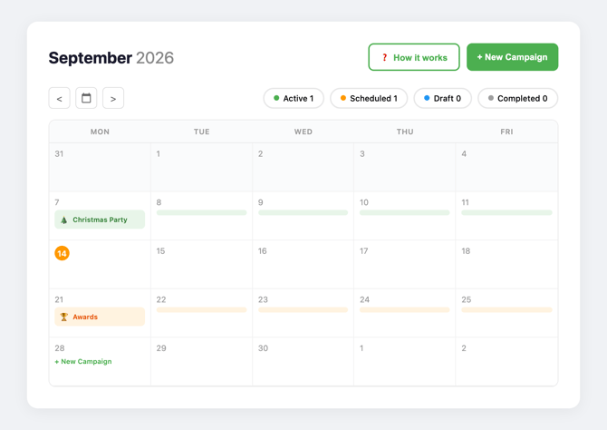
Task: Select today's orange 14 circle
Action: point(62,253)
